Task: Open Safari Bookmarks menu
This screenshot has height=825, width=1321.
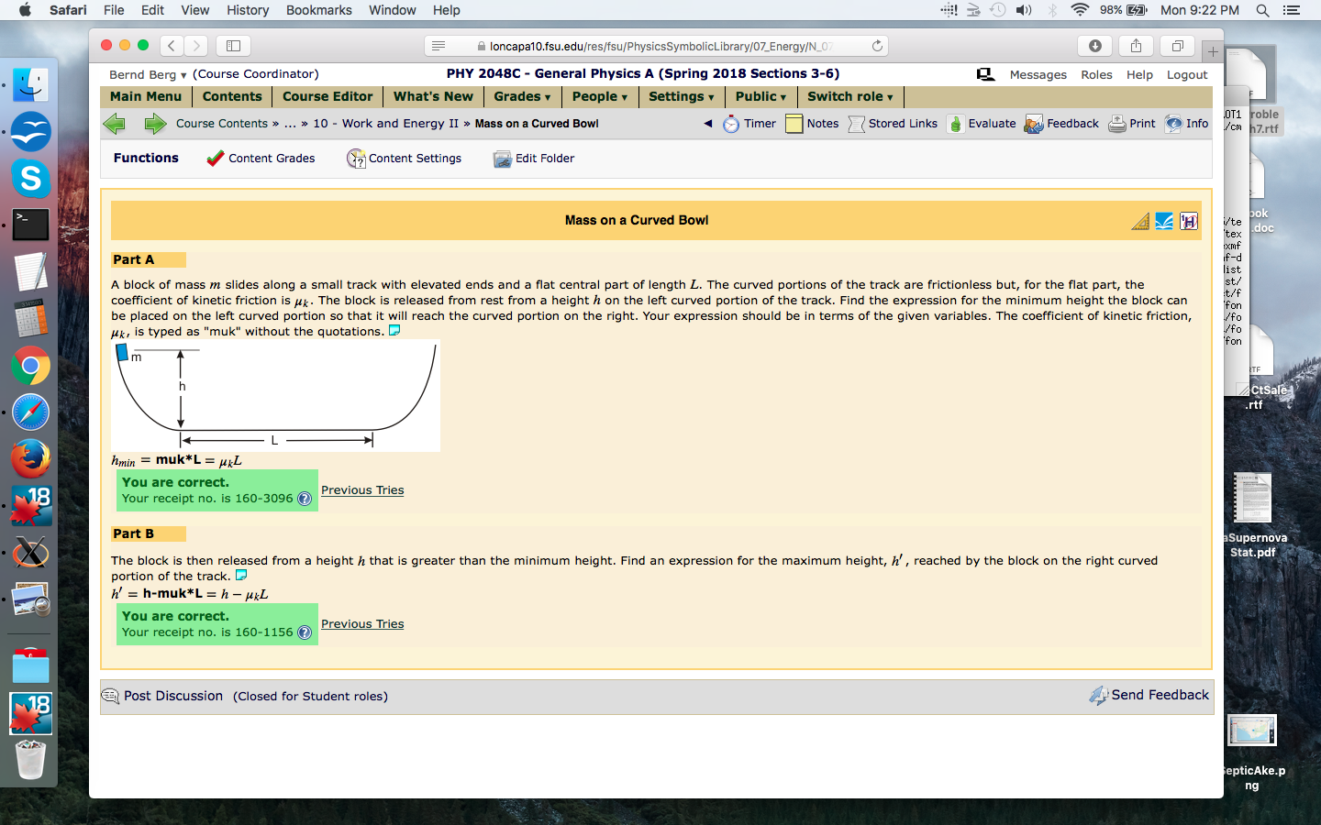Action: [x=318, y=10]
